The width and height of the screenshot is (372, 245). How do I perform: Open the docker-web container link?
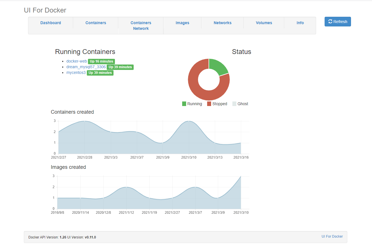pyautogui.click(x=77, y=61)
